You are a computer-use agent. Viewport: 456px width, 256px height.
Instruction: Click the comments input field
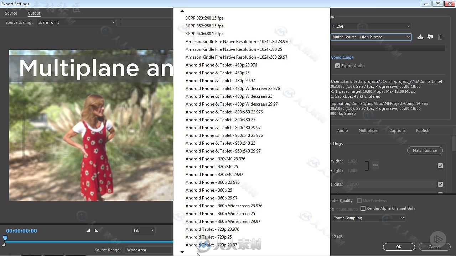[x=388, y=48]
